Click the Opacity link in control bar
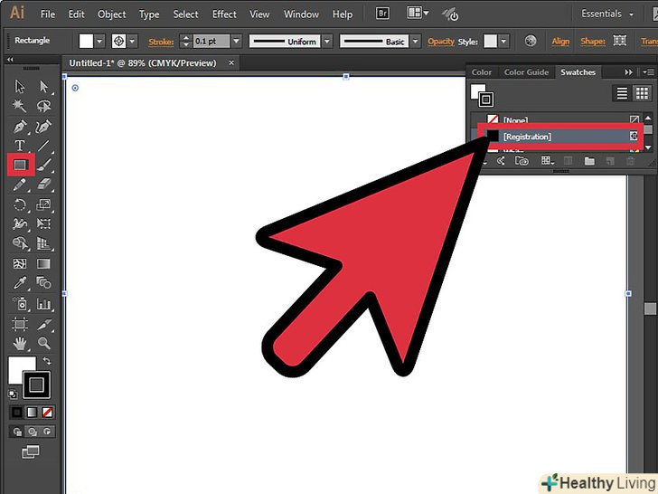The image size is (658, 494). pyautogui.click(x=441, y=42)
